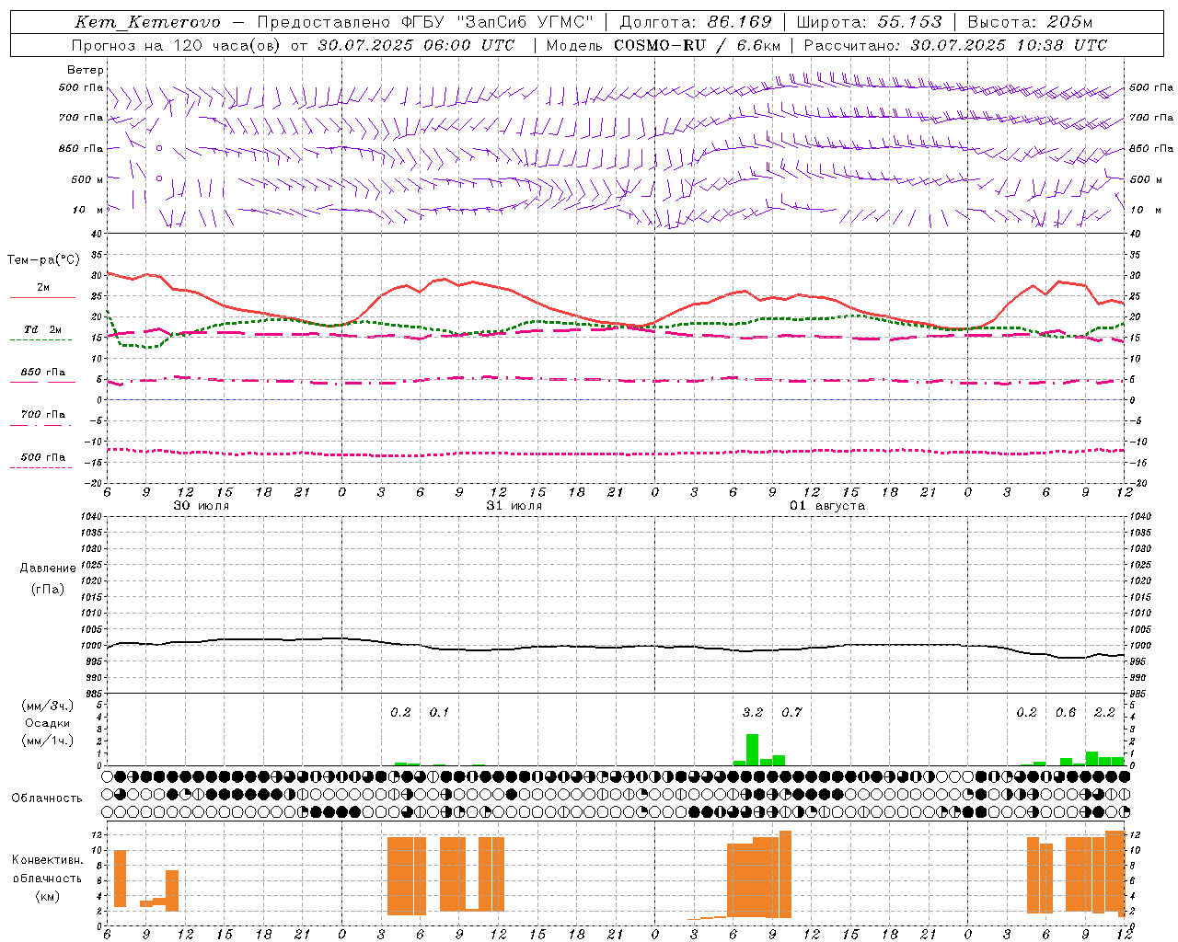Click the longitude value 86.169
Viewport: 1178px width, 942px height.
click(x=740, y=22)
